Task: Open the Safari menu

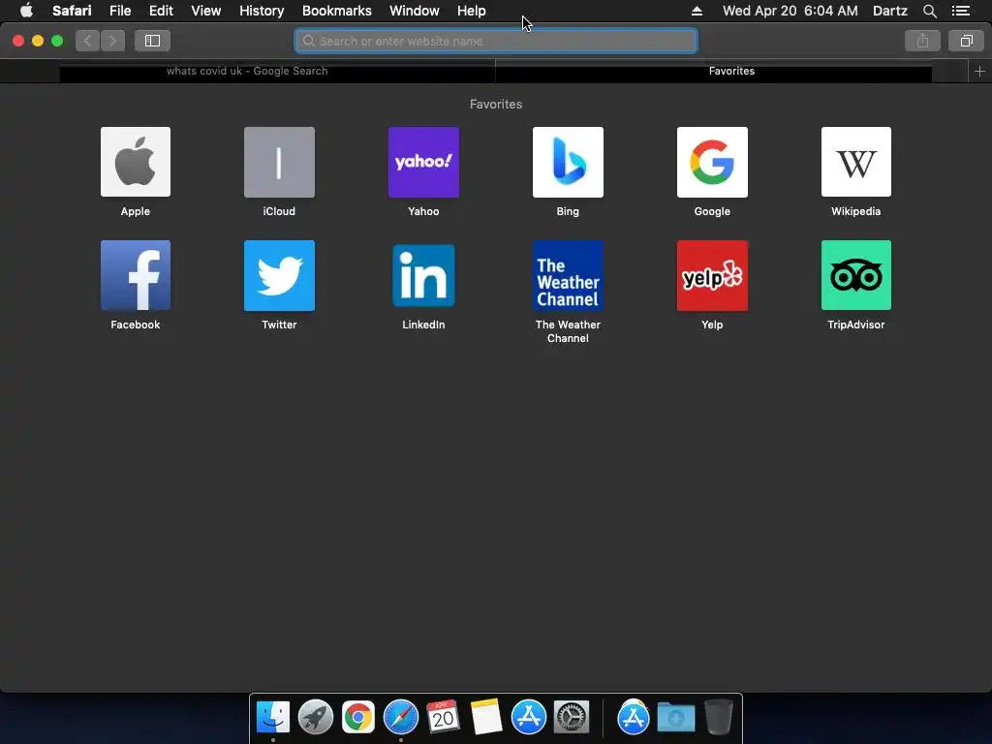Action: coord(72,11)
